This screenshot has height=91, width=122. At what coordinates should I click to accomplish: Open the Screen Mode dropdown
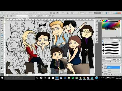click(72, 13)
